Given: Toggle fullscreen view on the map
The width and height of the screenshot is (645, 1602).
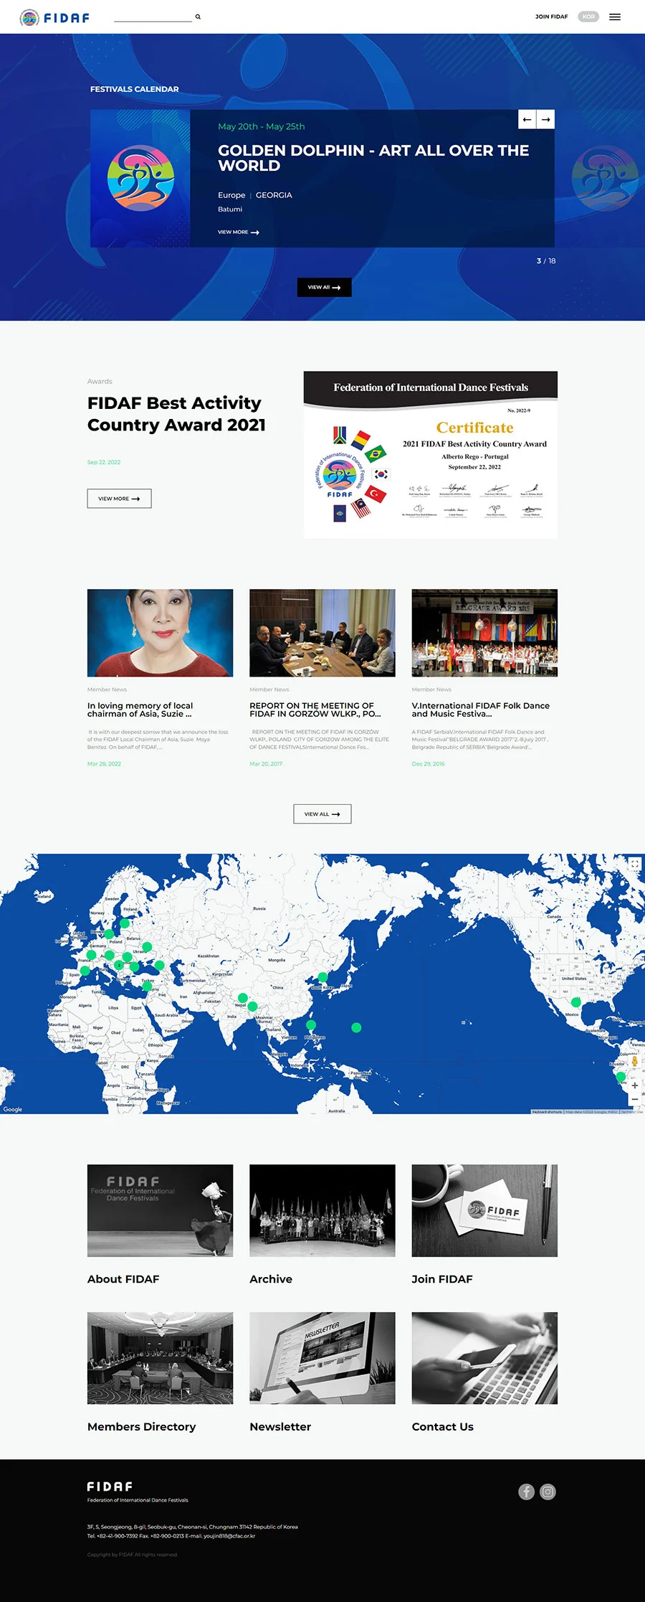Looking at the screenshot, I should 634,864.
